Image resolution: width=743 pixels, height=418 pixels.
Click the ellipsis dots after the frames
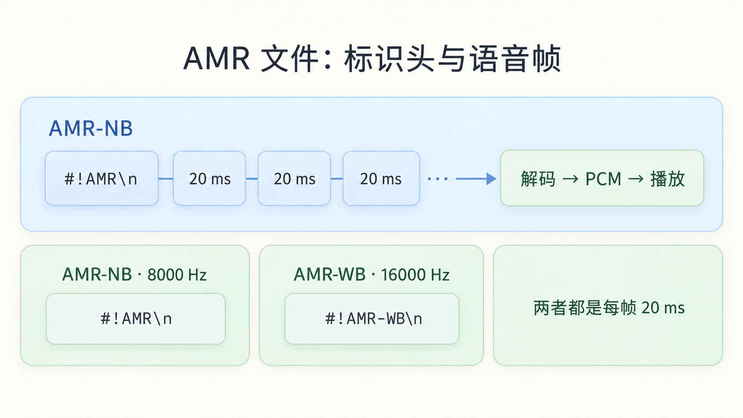438,179
